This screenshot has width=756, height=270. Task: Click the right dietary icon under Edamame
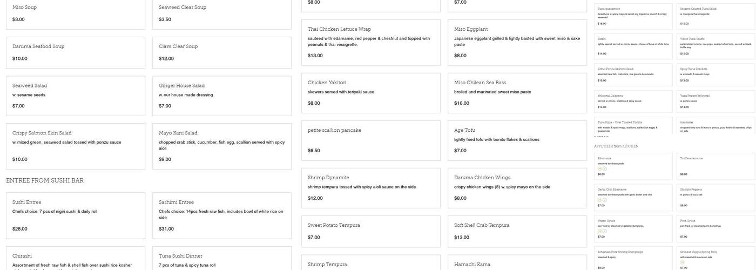(604, 168)
